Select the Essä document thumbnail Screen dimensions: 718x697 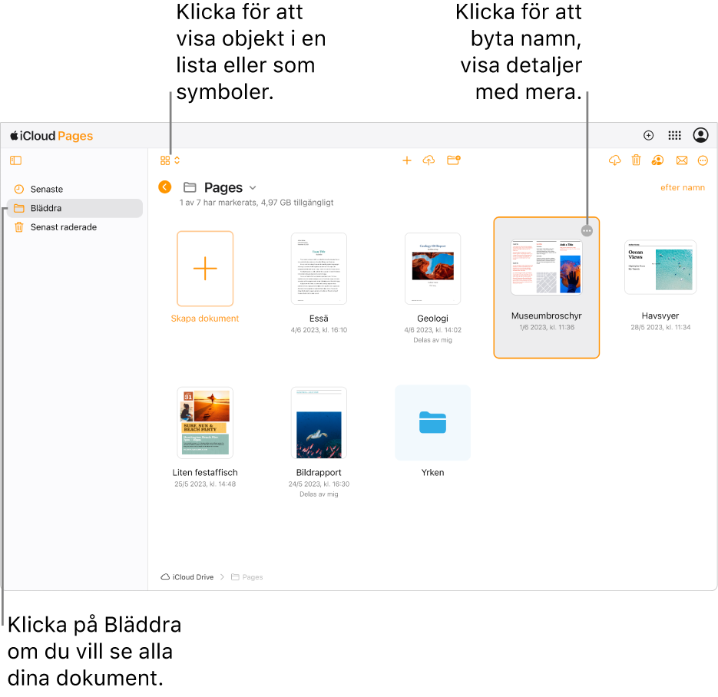point(319,269)
